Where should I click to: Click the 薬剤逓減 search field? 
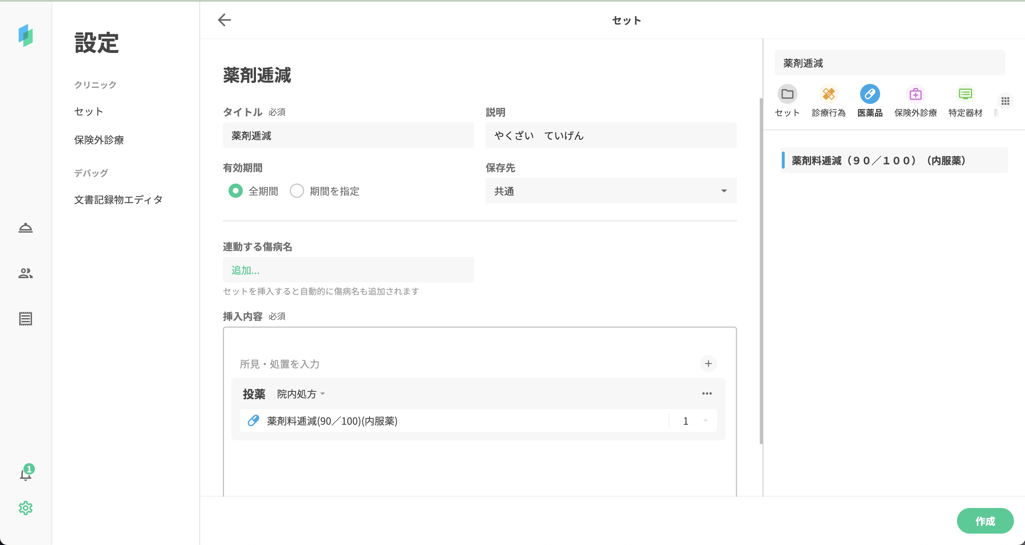coord(890,63)
